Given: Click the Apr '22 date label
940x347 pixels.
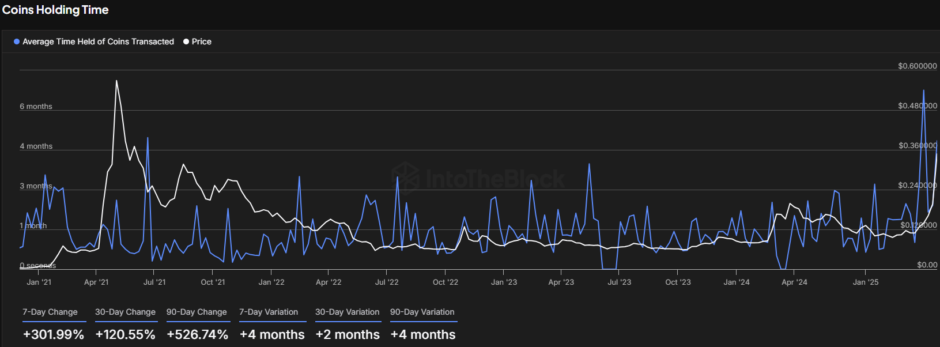Looking at the screenshot, I should click(x=329, y=282).
